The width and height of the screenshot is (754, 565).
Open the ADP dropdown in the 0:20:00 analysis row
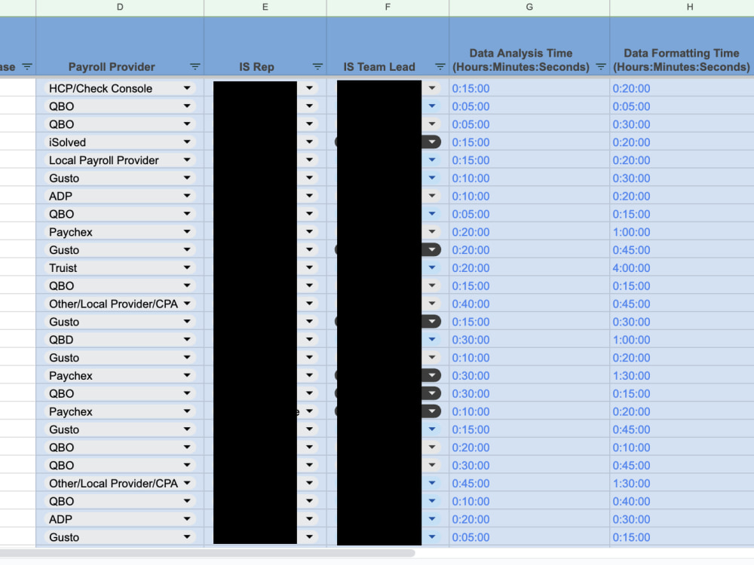point(187,519)
